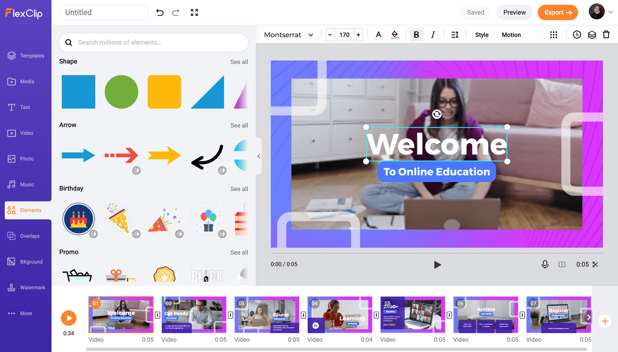Toggle italic formatting
Viewport: 618px width, 352px height.
(x=433, y=35)
